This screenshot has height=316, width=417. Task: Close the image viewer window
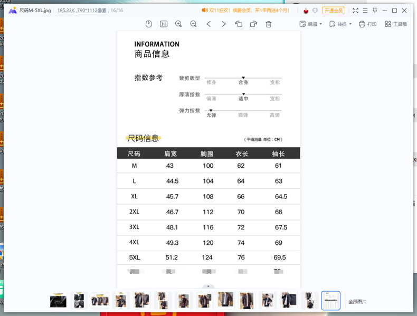(404, 11)
